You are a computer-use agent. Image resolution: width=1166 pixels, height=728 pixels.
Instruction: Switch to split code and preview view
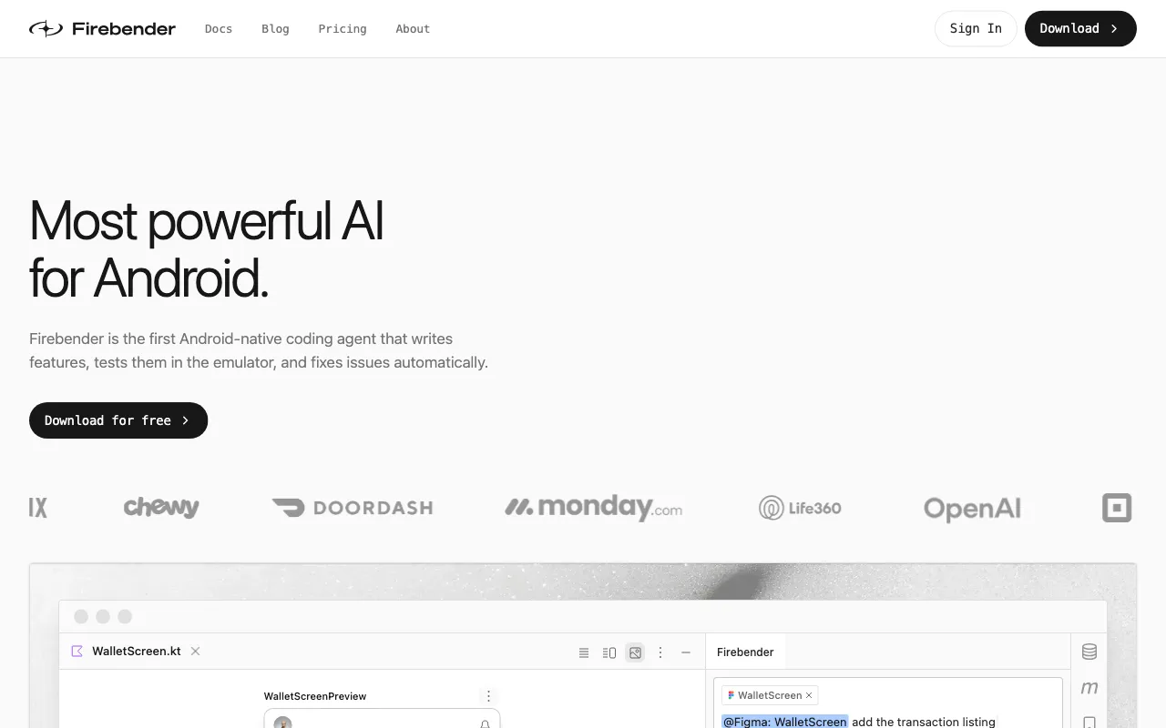(609, 652)
